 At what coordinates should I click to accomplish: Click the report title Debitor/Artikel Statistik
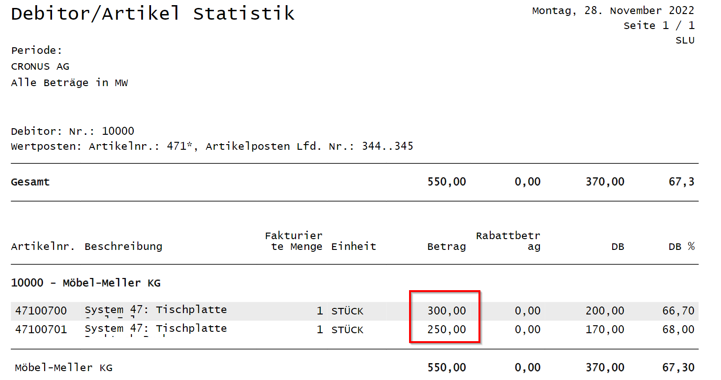pos(152,14)
